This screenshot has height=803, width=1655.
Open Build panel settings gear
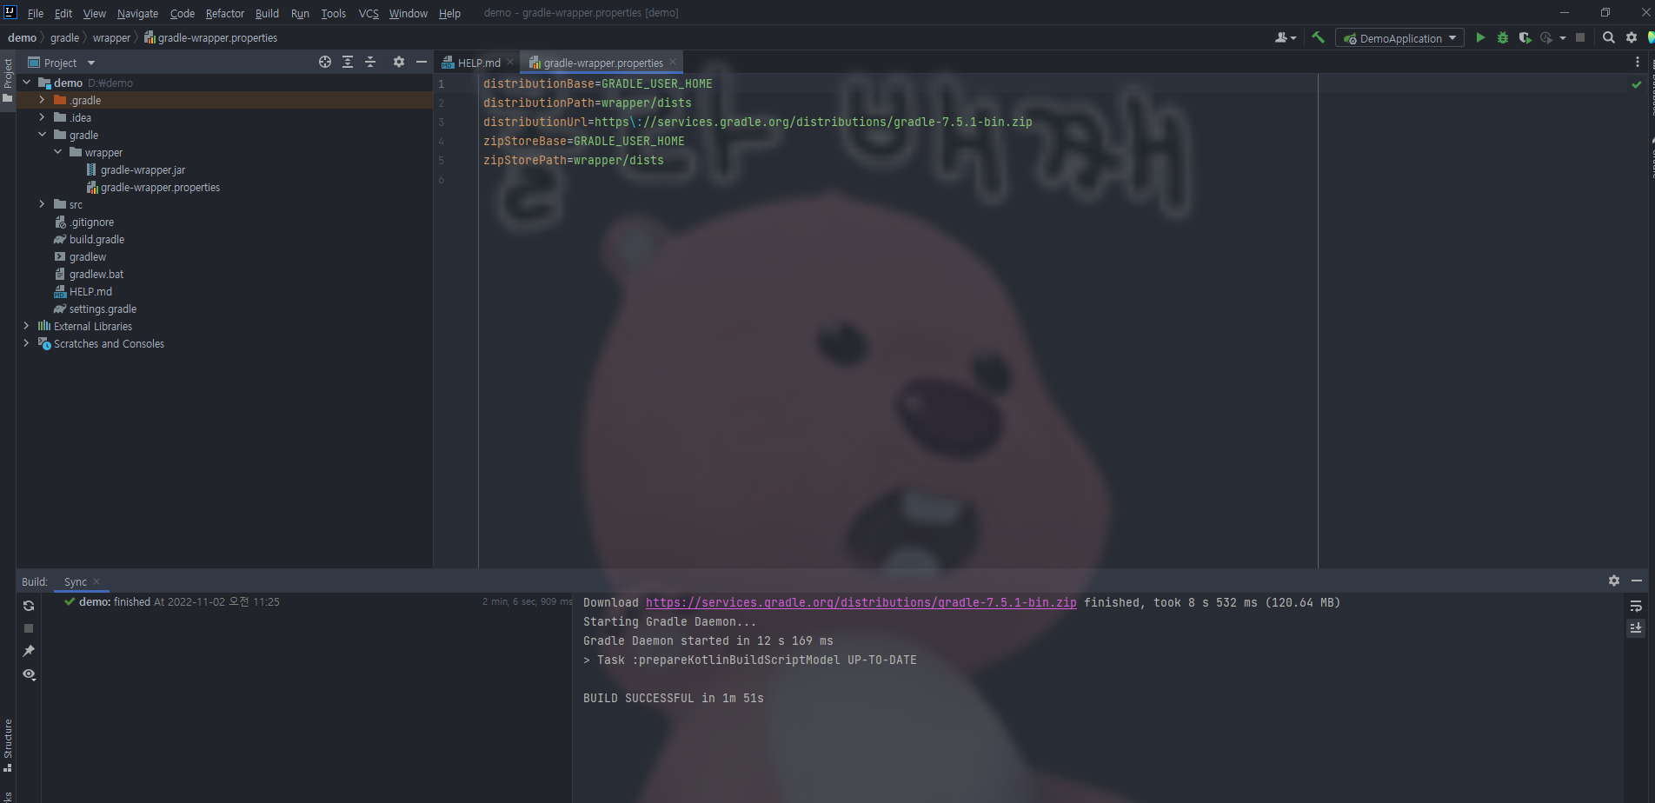pyautogui.click(x=1614, y=581)
